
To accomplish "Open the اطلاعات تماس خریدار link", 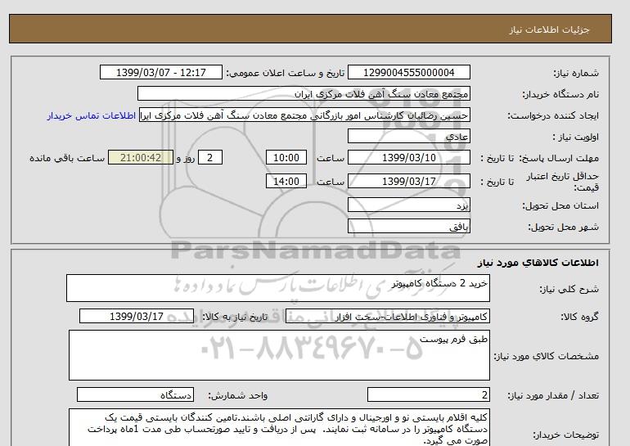I will pyautogui.click(x=91, y=115).
